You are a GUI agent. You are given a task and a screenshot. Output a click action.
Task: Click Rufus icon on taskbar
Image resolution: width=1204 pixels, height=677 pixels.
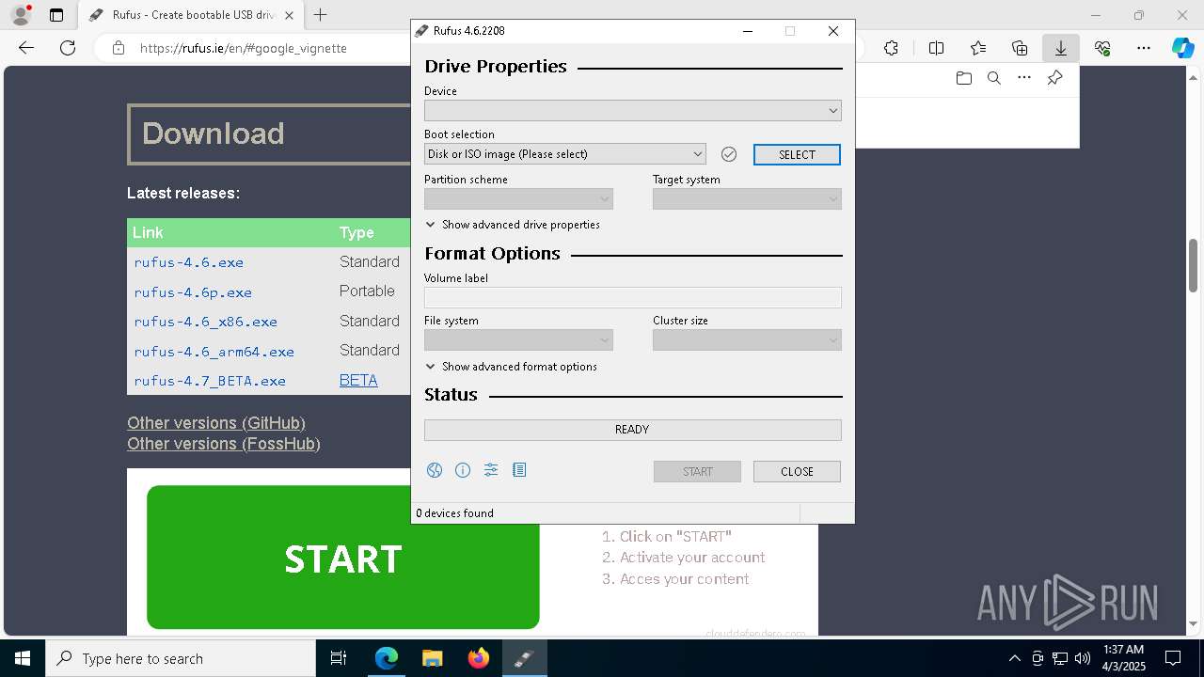pyautogui.click(x=524, y=658)
